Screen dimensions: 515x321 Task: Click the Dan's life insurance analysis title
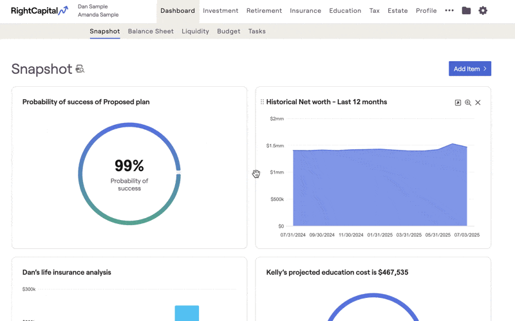point(67,272)
